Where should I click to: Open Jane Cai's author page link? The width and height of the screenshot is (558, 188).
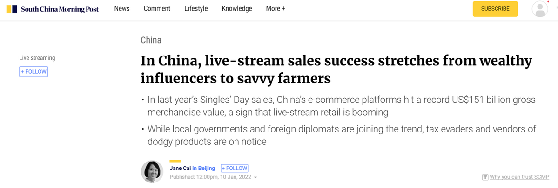click(180, 168)
